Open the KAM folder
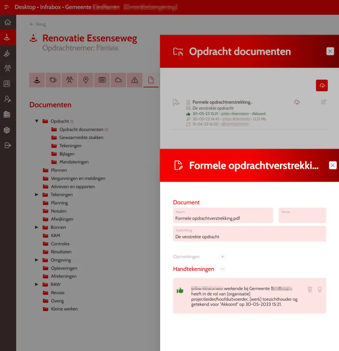Screen dimensions: 339x351 coord(51,235)
